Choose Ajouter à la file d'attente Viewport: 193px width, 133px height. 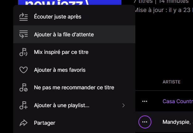tap(64, 34)
